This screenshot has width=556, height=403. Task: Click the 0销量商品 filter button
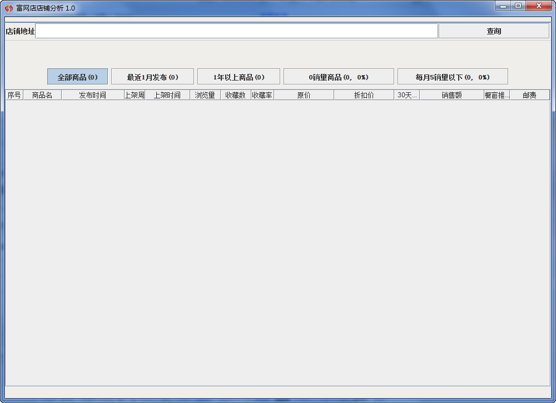[339, 76]
